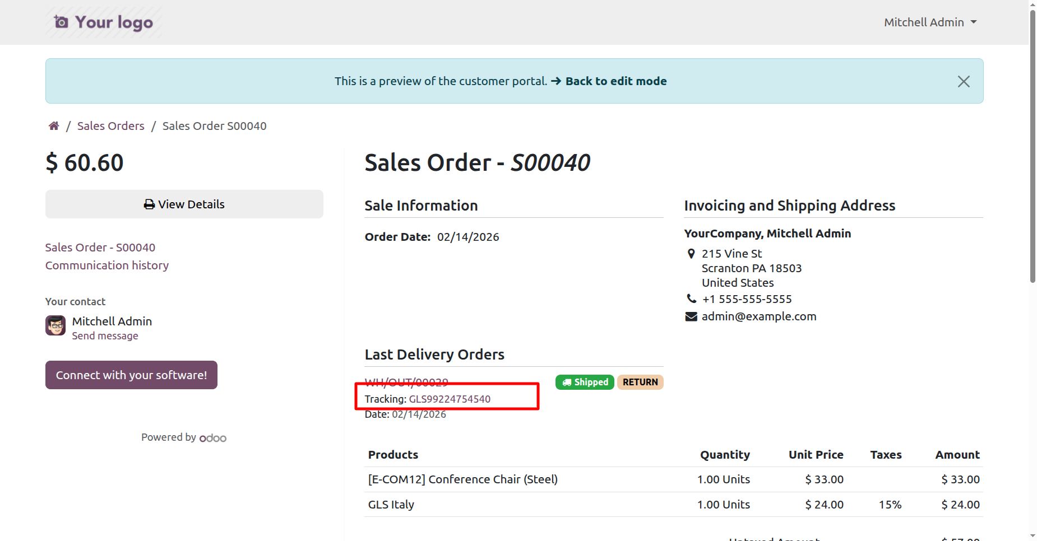Go to Sales Orders breadcrumb
Viewport: 1037px width, 541px height.
(111, 126)
